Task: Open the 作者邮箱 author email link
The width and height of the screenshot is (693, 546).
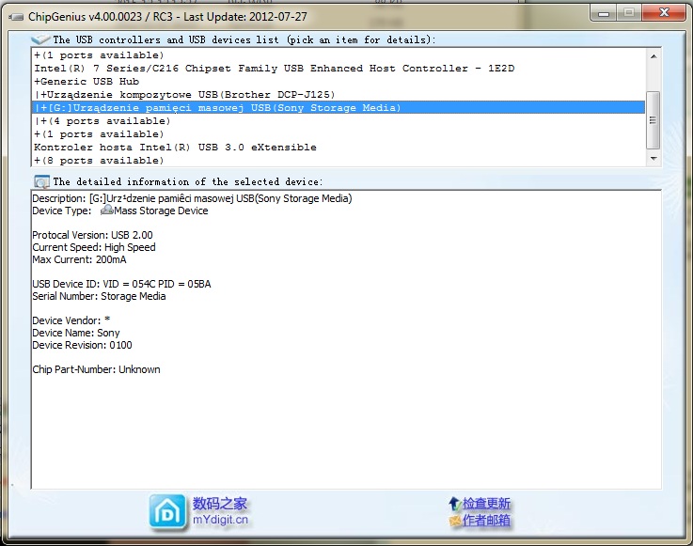Action: (x=486, y=521)
